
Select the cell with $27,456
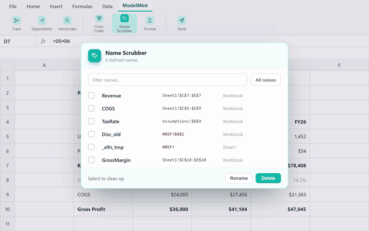click(221, 195)
